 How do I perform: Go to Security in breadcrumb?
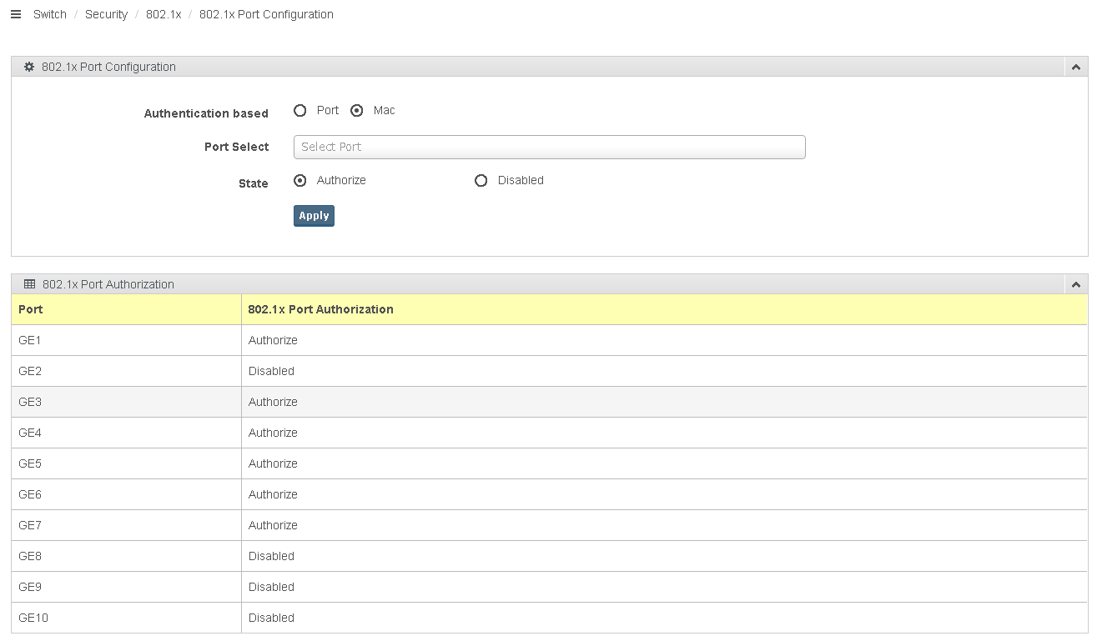[x=106, y=14]
